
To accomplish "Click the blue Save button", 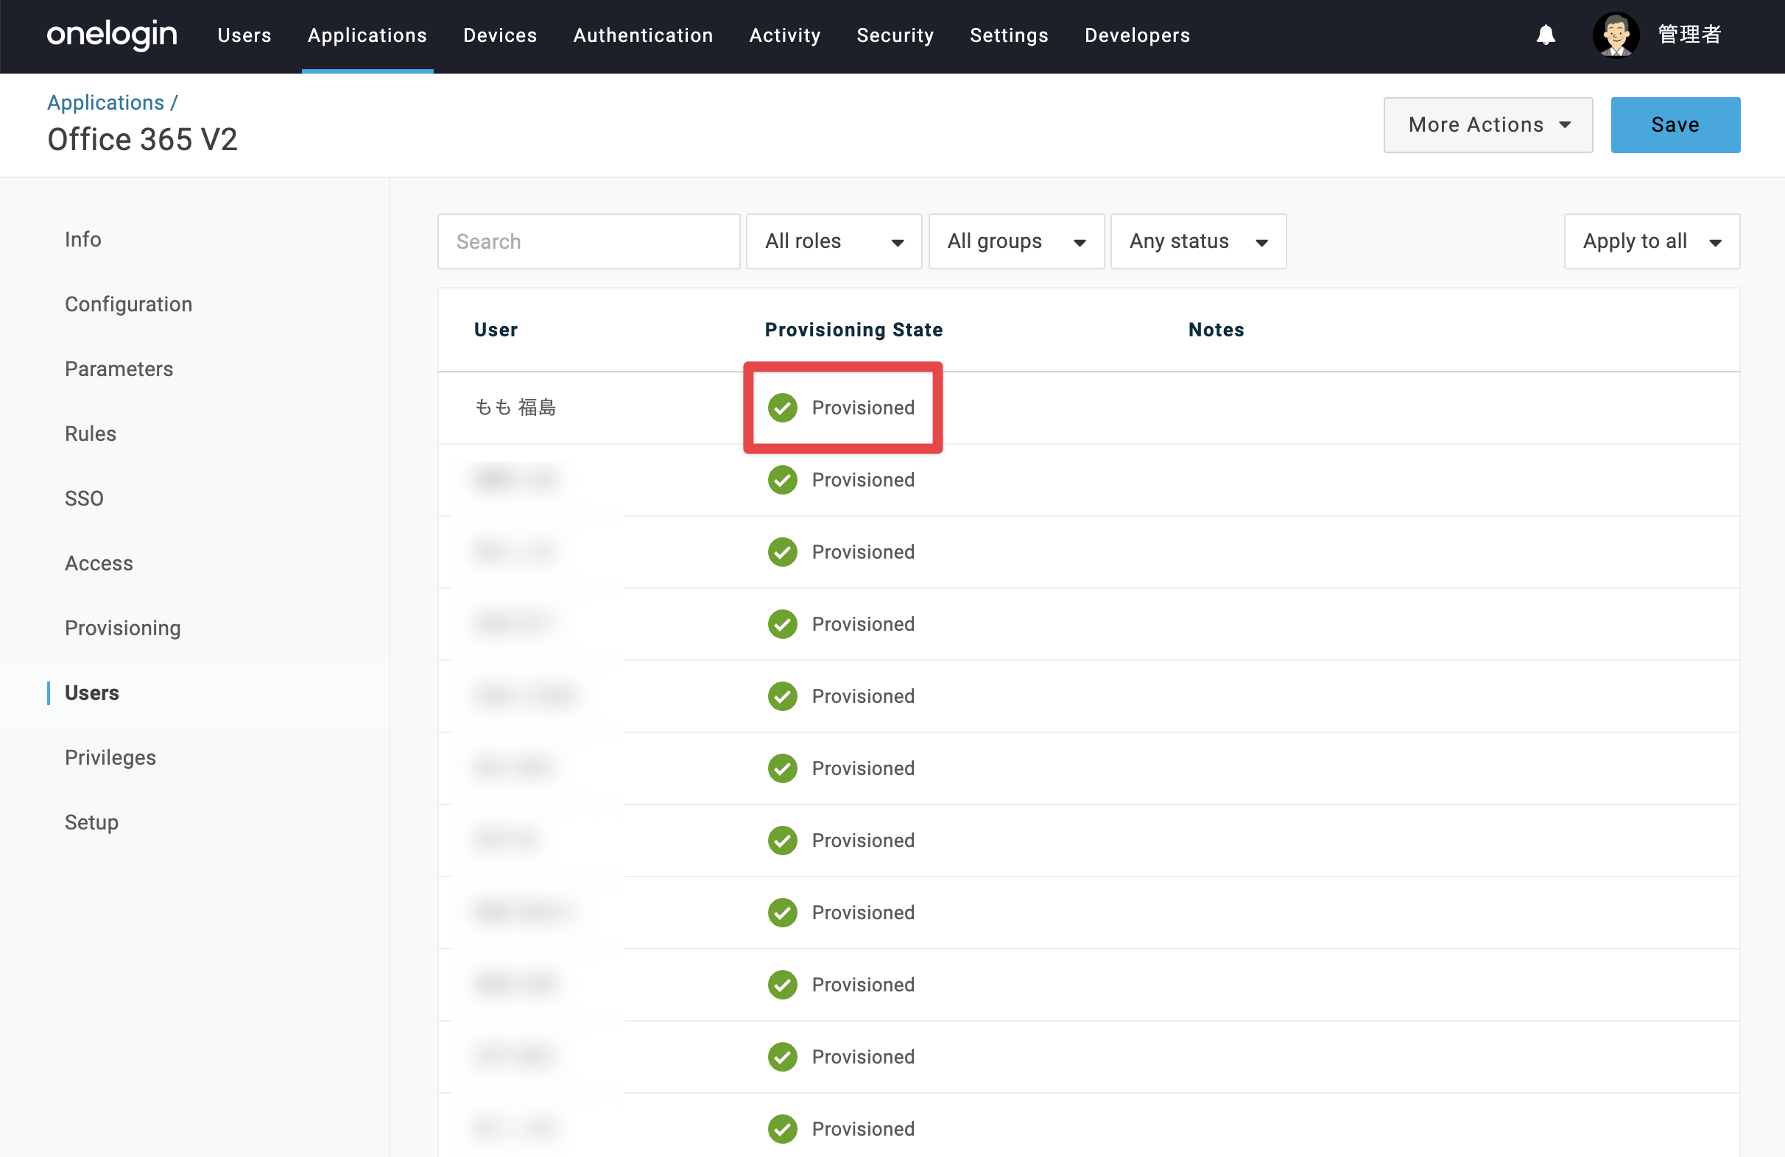I will tap(1675, 124).
